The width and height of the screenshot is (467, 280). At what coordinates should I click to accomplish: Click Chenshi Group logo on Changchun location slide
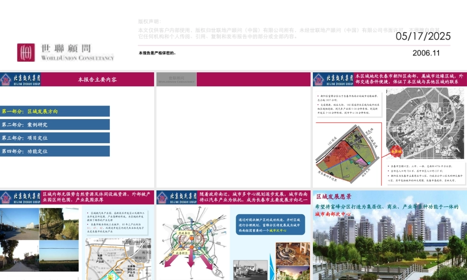pyautogui.click(x=333, y=79)
